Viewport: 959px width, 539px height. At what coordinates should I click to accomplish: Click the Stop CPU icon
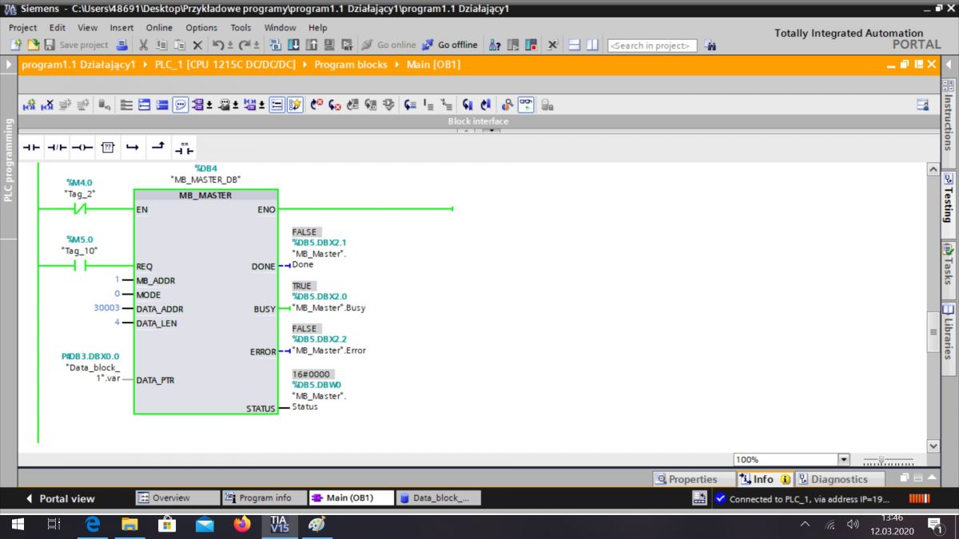pyautogui.click(x=531, y=45)
